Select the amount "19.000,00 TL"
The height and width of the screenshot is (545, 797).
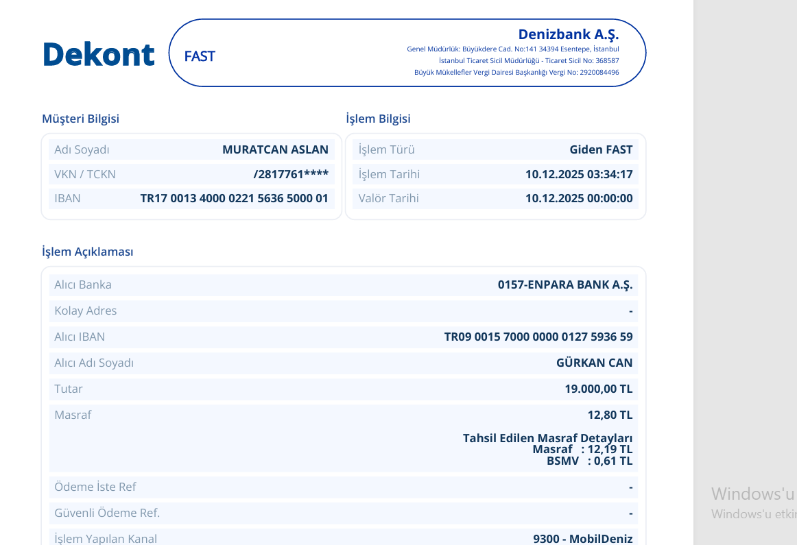pos(599,389)
